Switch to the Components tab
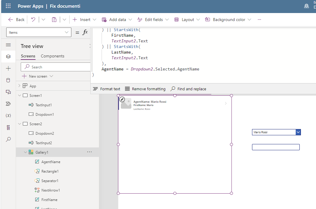Image resolution: width=316 pixels, height=209 pixels. tap(52, 56)
